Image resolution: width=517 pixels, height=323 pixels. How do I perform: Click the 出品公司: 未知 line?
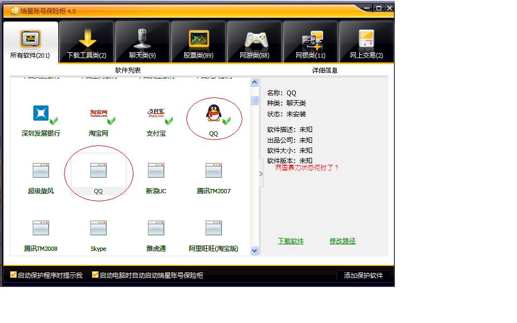[290, 140]
